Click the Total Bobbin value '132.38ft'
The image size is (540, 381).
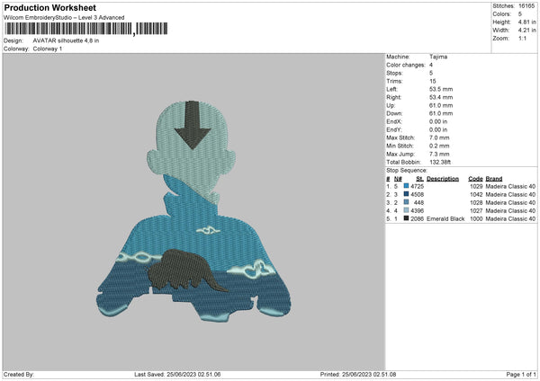[440, 162]
